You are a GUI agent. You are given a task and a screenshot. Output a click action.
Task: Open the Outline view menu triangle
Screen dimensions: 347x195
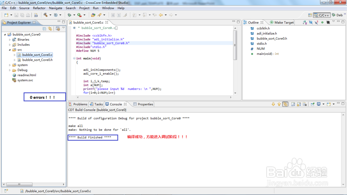[333, 22]
